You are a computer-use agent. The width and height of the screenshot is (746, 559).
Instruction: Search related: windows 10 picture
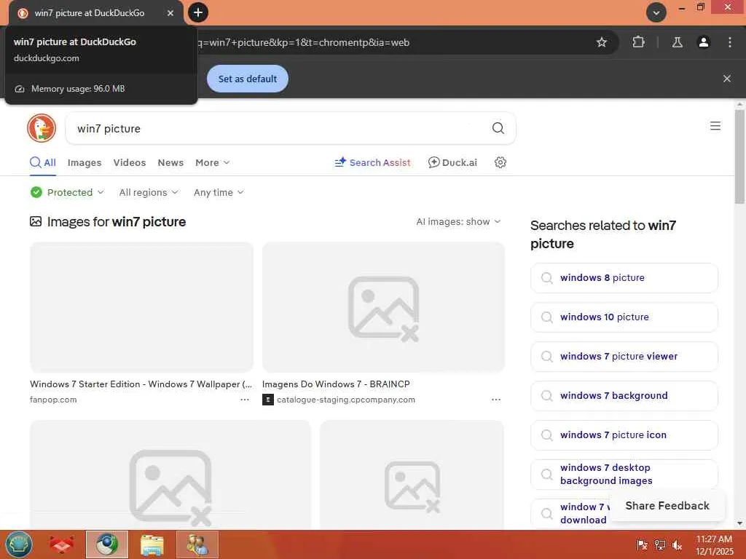tap(624, 317)
